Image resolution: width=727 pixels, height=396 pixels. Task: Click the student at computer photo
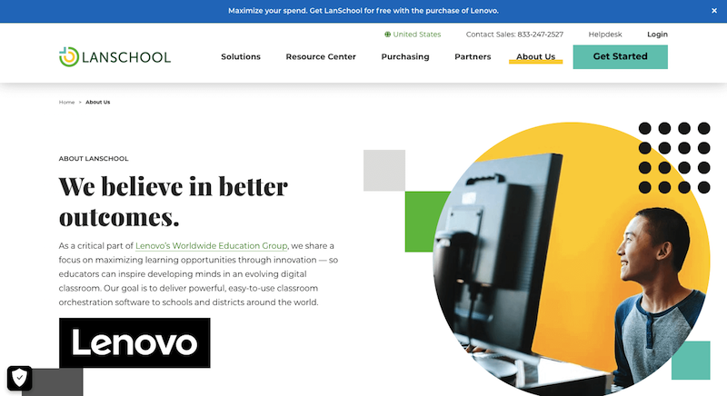point(572,260)
